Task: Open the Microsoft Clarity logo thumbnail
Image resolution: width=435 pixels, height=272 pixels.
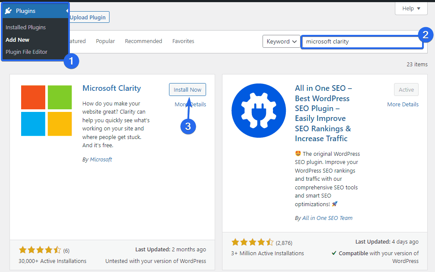Action: [x=46, y=111]
